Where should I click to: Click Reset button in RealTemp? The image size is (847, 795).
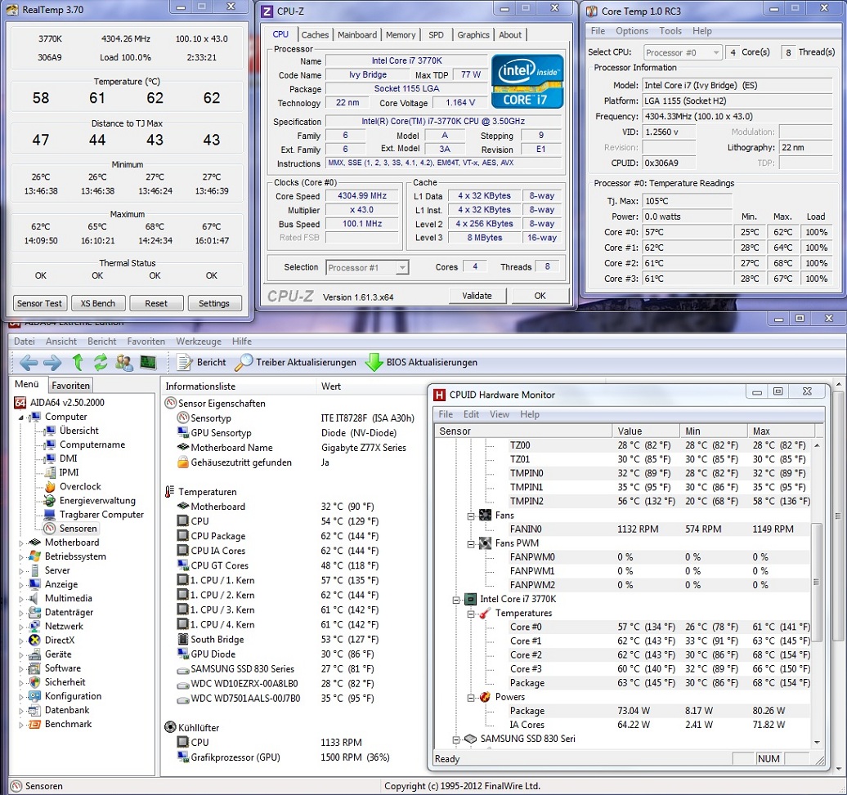point(156,303)
